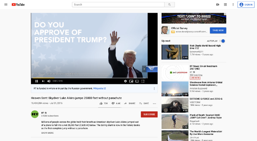Click the red SUBSCRIBE button
257x141 pixels.
click(x=149, y=115)
